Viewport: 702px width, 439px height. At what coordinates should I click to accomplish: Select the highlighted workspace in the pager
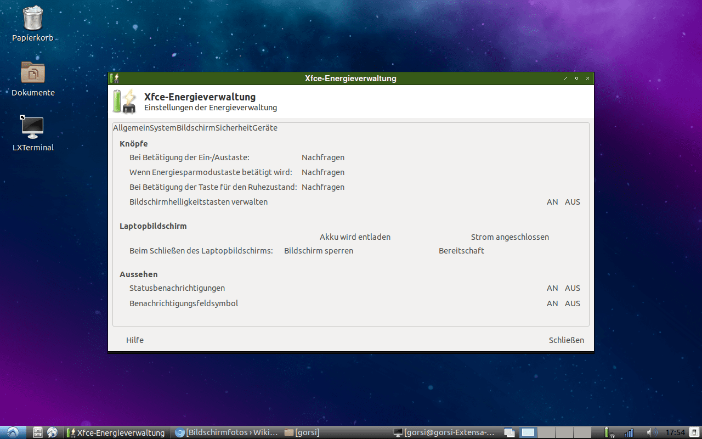click(529, 432)
